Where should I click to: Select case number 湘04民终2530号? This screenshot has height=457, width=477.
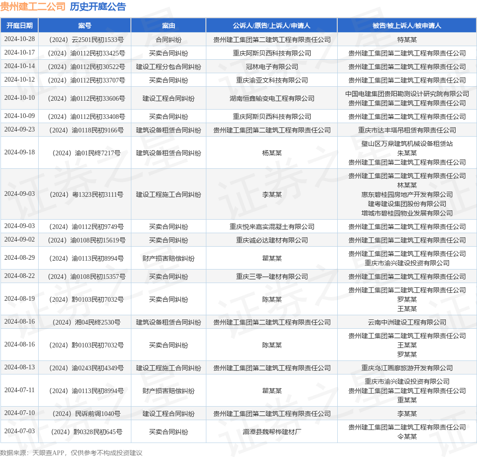(x=86, y=322)
